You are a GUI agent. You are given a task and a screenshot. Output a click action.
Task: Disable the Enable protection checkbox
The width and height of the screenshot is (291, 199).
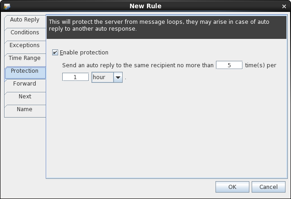[x=55, y=53]
